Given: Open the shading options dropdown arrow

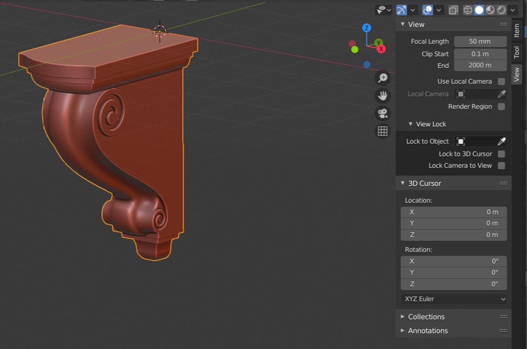Looking at the screenshot, I should point(513,10).
